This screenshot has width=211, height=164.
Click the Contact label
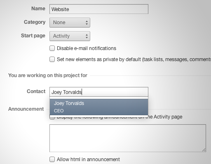click(x=36, y=91)
